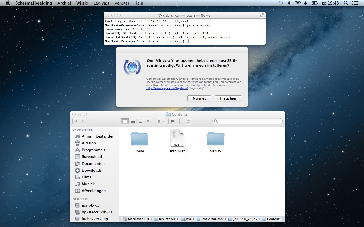The height and width of the screenshot is (227, 364).
Task: Open the apple.com legal SLA link
Action: pyautogui.click(x=167, y=88)
